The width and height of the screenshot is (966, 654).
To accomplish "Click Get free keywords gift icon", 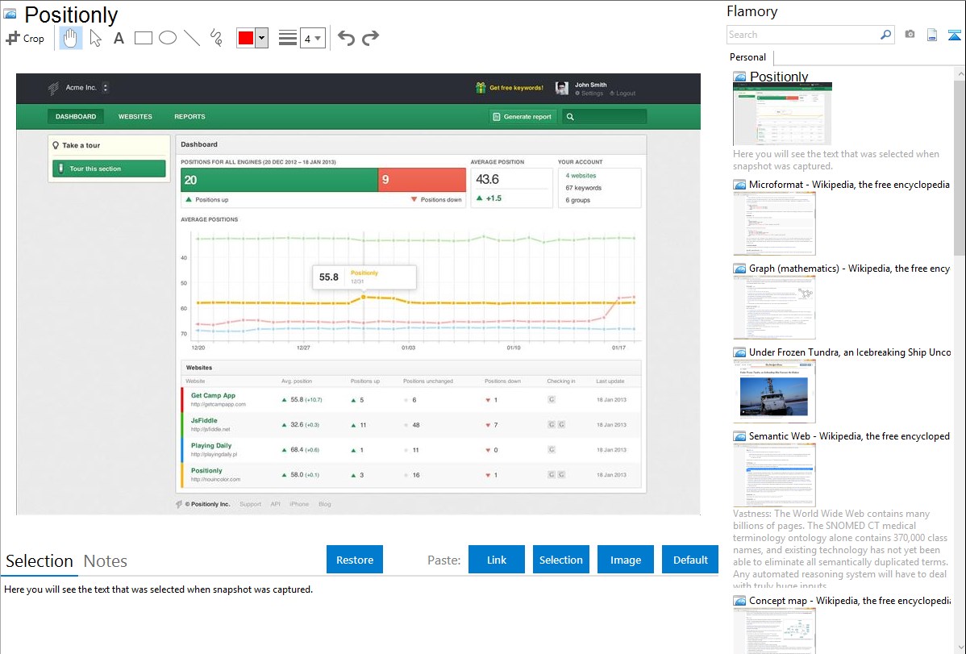I will pos(481,88).
